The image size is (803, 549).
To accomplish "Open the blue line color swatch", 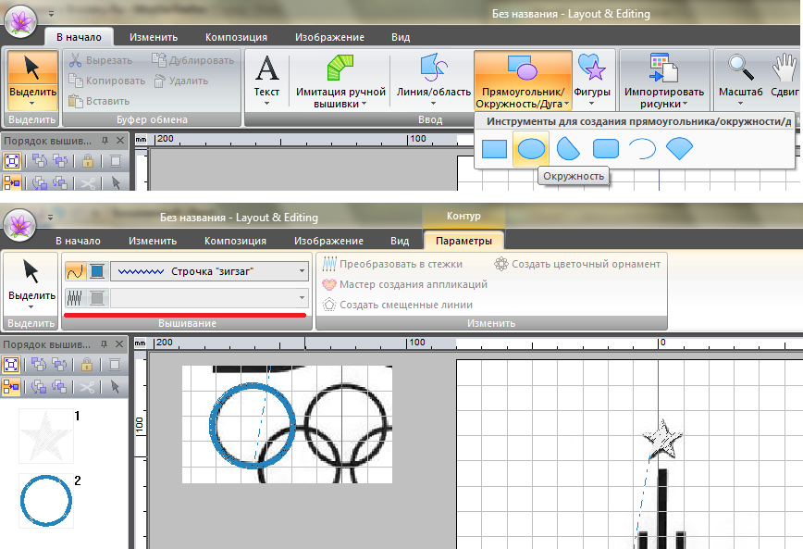I will coord(95,271).
